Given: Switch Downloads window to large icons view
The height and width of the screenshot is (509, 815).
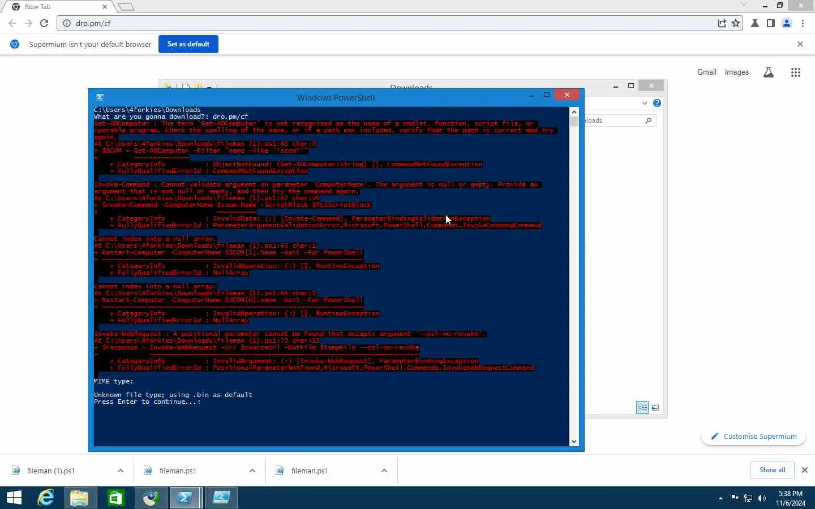Looking at the screenshot, I should [x=655, y=407].
